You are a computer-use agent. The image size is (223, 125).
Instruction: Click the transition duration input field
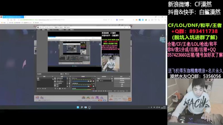105,81
